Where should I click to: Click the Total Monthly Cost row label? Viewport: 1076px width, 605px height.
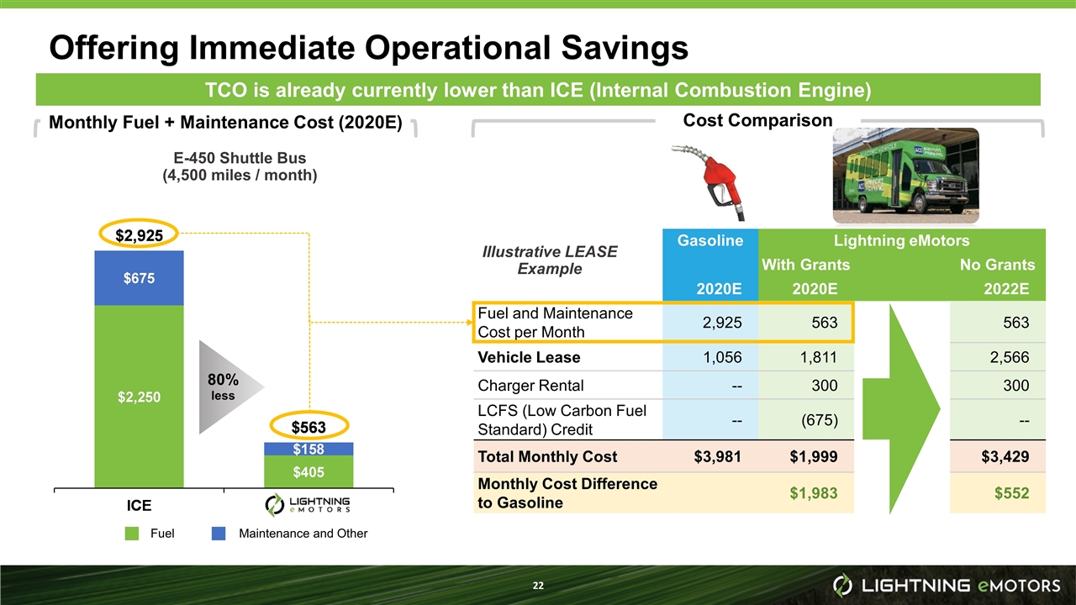click(x=546, y=456)
